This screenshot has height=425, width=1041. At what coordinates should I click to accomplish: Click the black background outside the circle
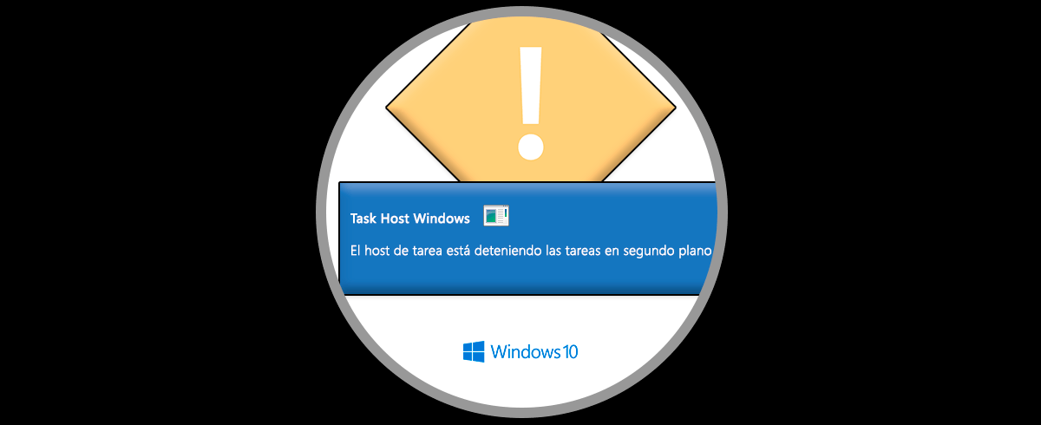coord(130,212)
